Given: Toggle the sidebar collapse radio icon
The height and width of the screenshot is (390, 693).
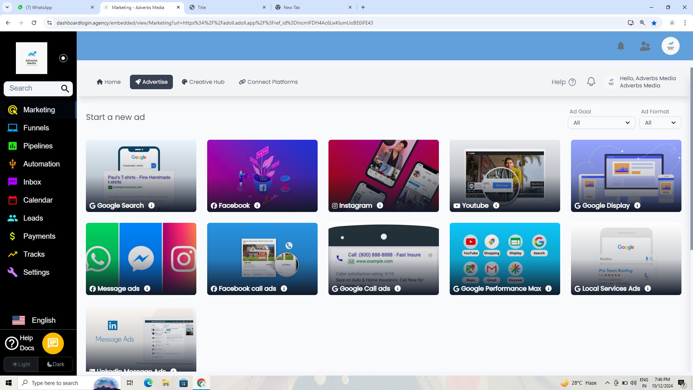Looking at the screenshot, I should pyautogui.click(x=63, y=58).
